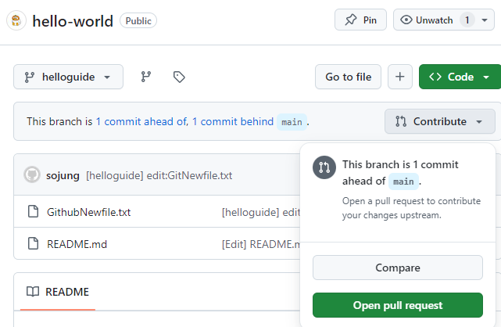Viewport: 501px width, 327px height.
Task: Click the main branch label in banner
Action: click(x=292, y=122)
